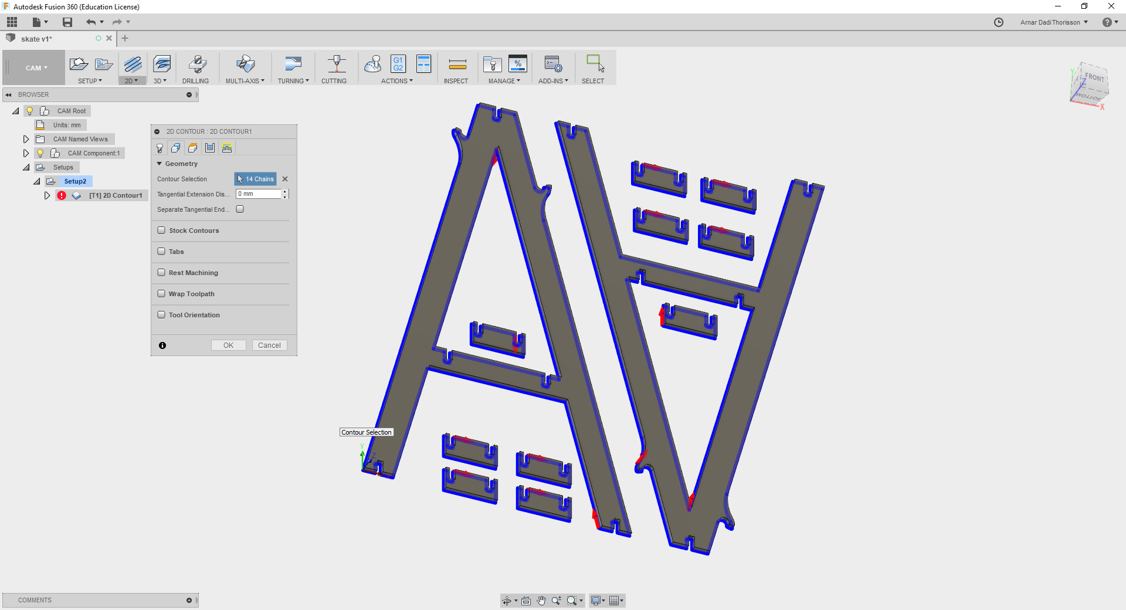Open the Arnar Dadi Thorisson account menu

coord(1054,22)
